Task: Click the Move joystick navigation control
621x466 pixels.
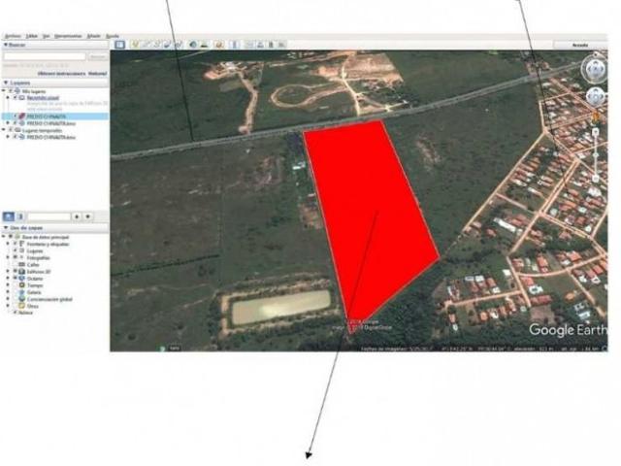Action: (x=595, y=96)
